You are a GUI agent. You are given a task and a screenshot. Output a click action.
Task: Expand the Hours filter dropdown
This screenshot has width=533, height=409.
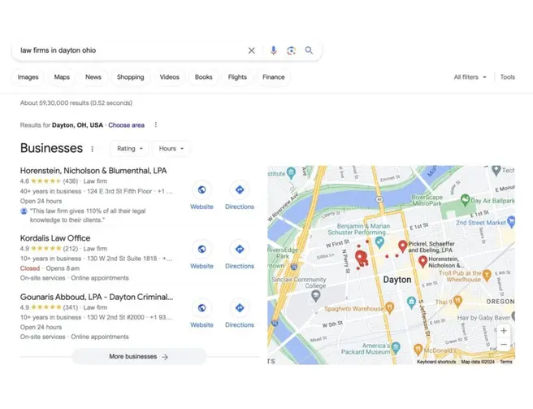[171, 149]
